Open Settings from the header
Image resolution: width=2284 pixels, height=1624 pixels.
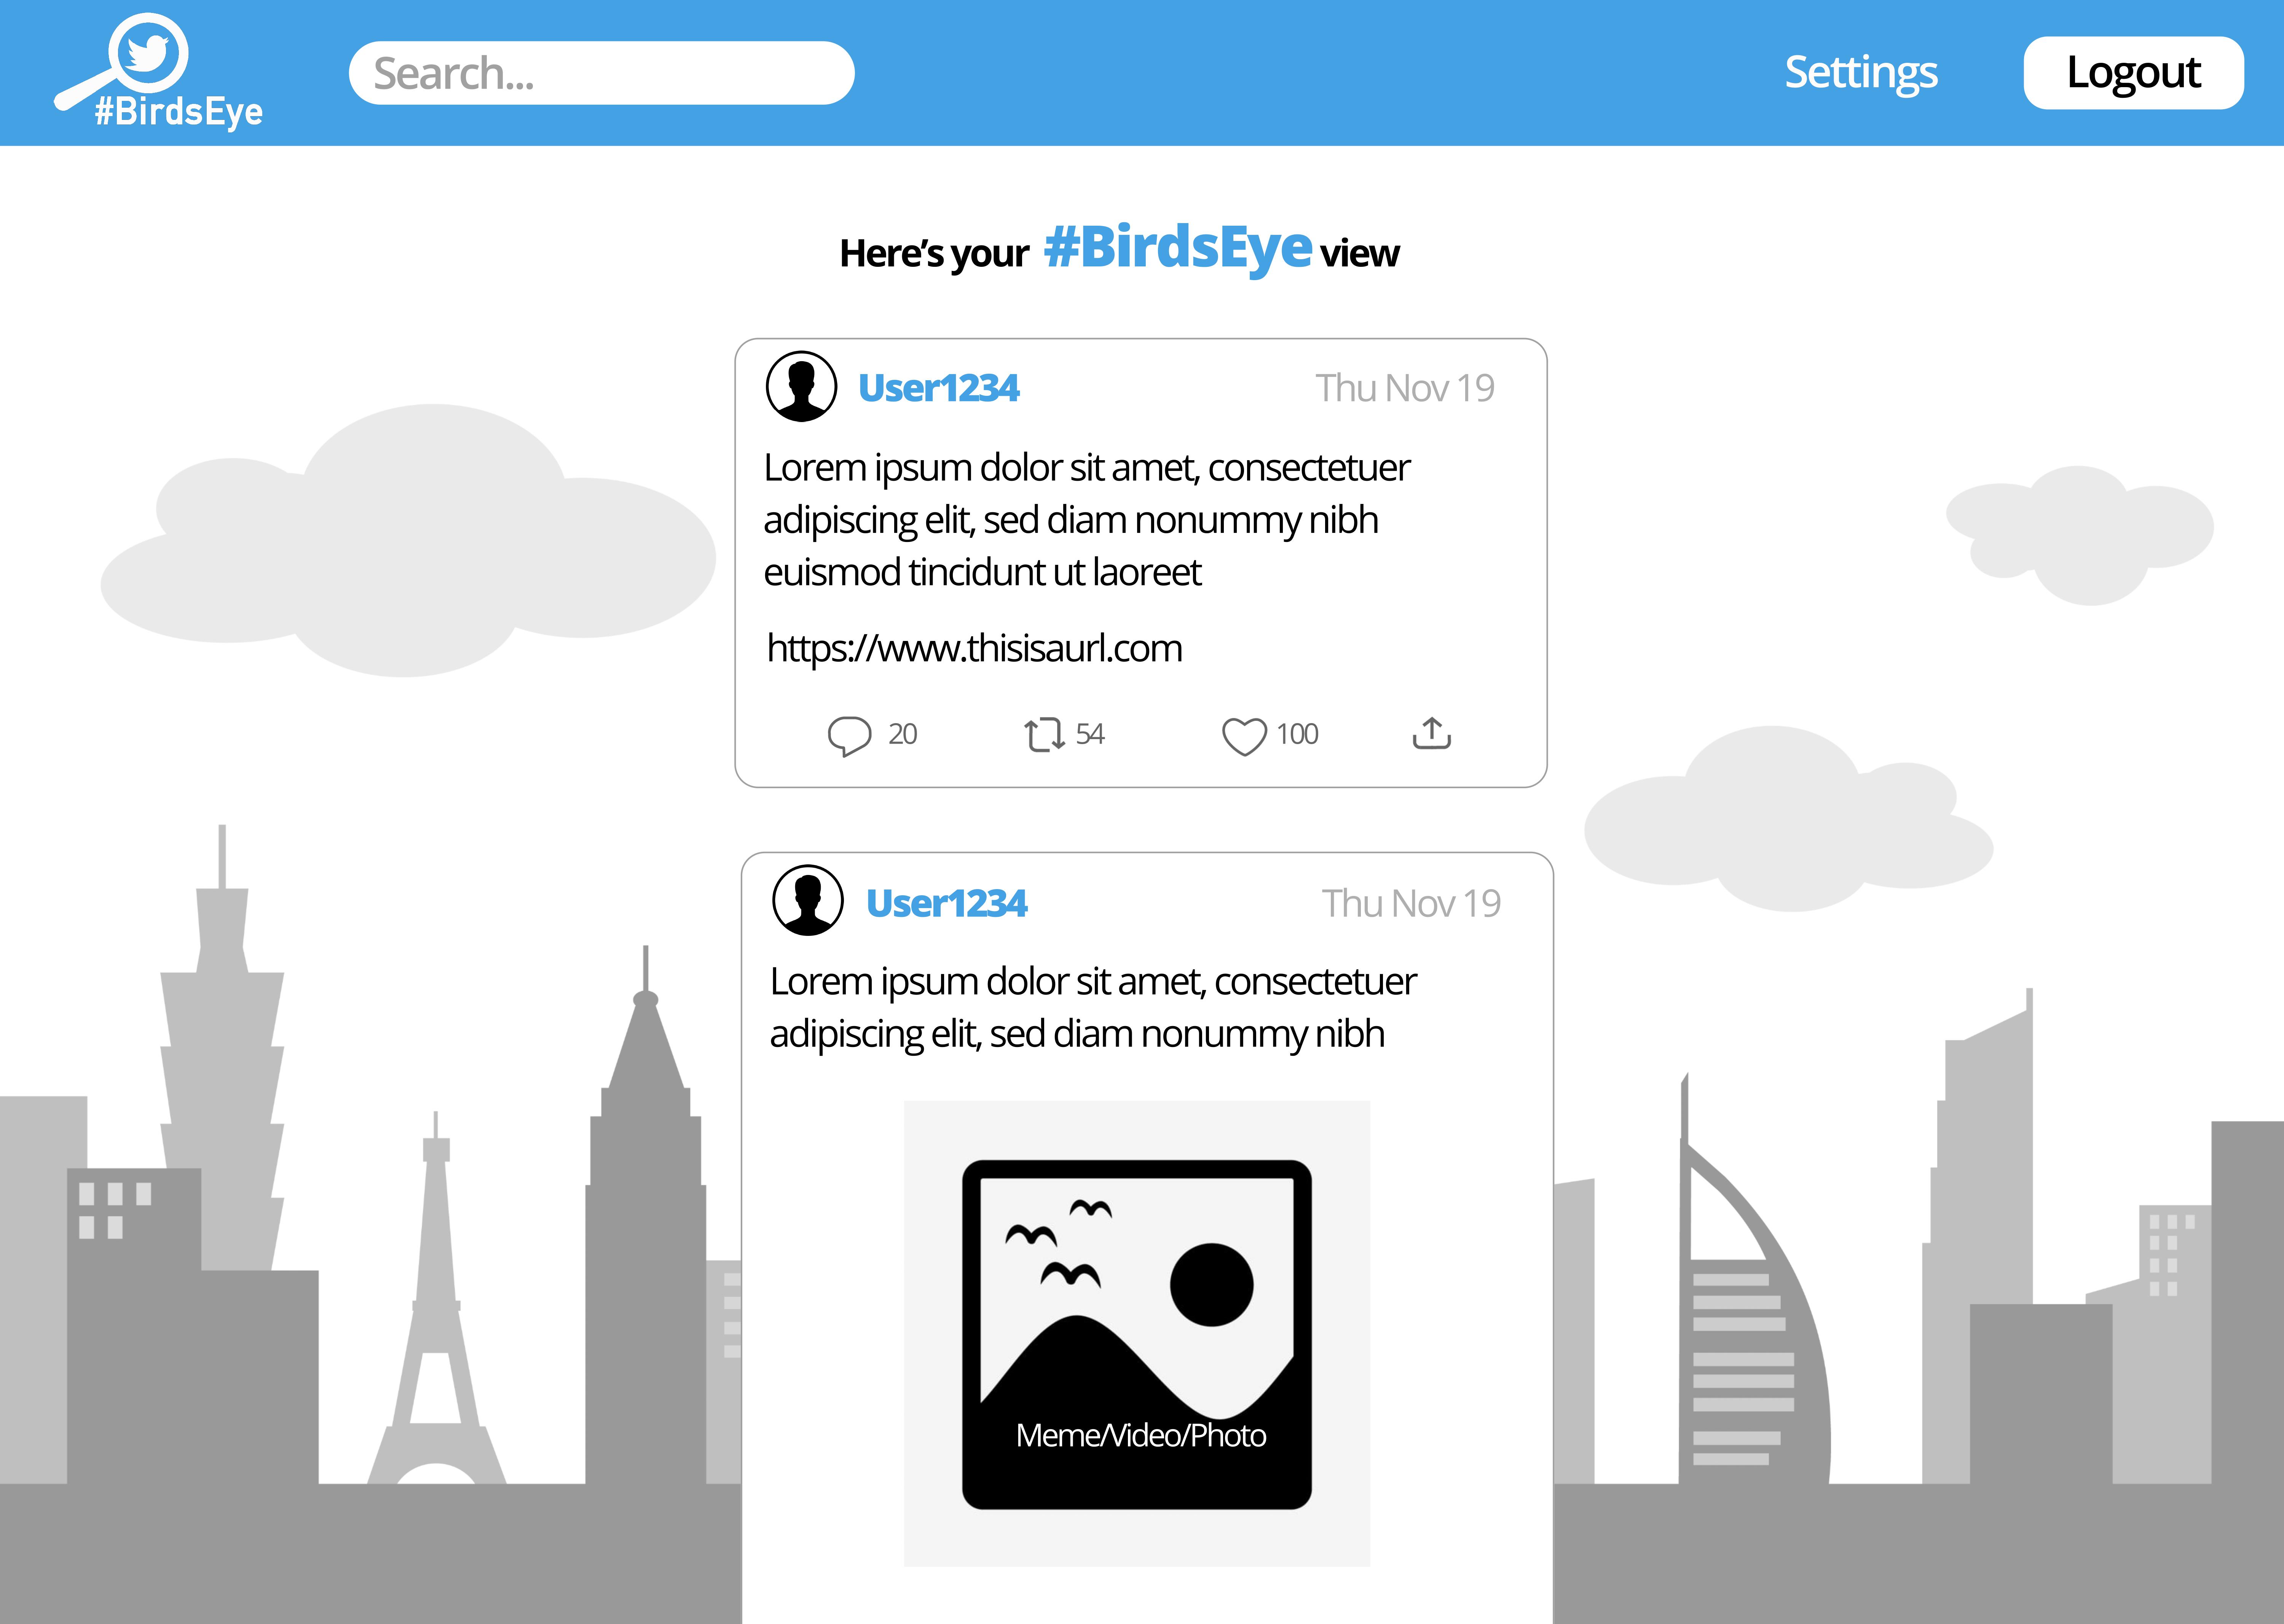point(1861,72)
